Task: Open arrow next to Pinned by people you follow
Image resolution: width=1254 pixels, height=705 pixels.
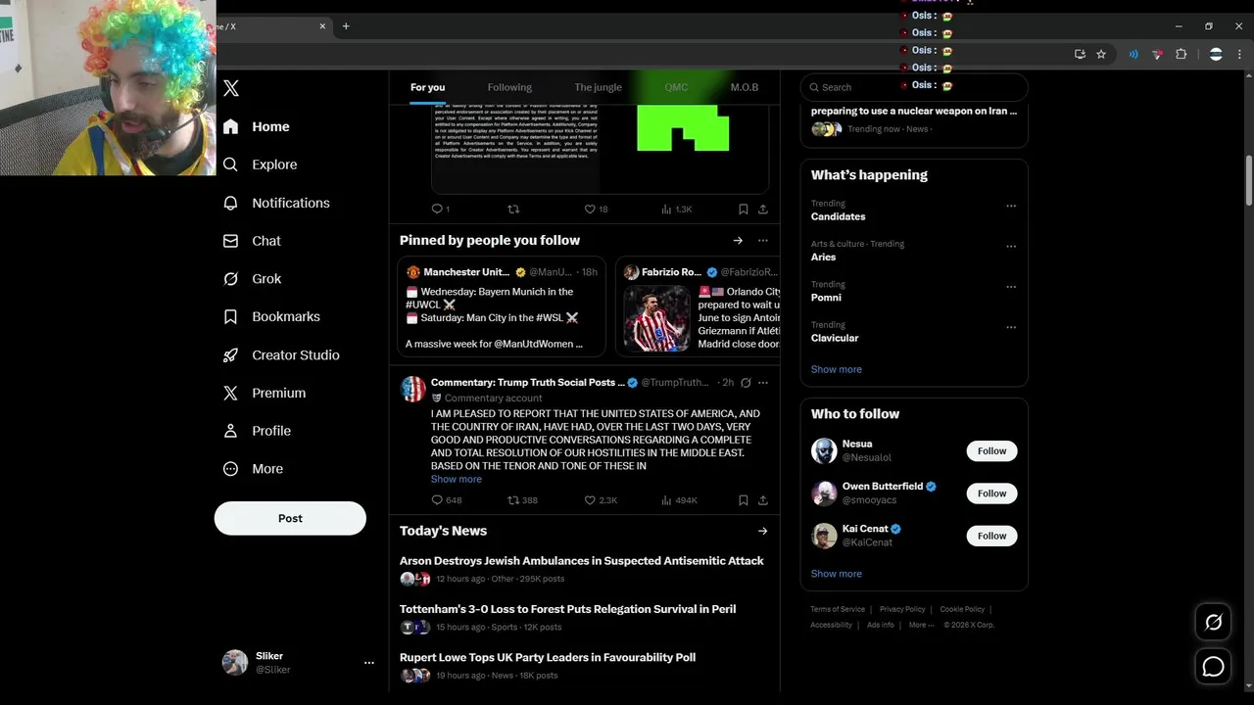Action: [x=738, y=240]
